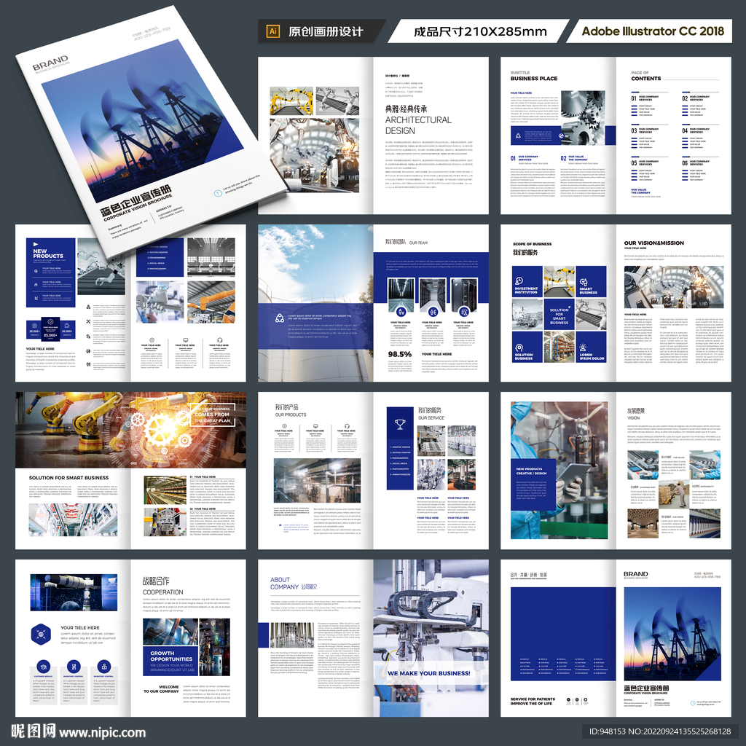Click the "98.5%" statistic
The height and width of the screenshot is (746, 746).
tap(400, 355)
